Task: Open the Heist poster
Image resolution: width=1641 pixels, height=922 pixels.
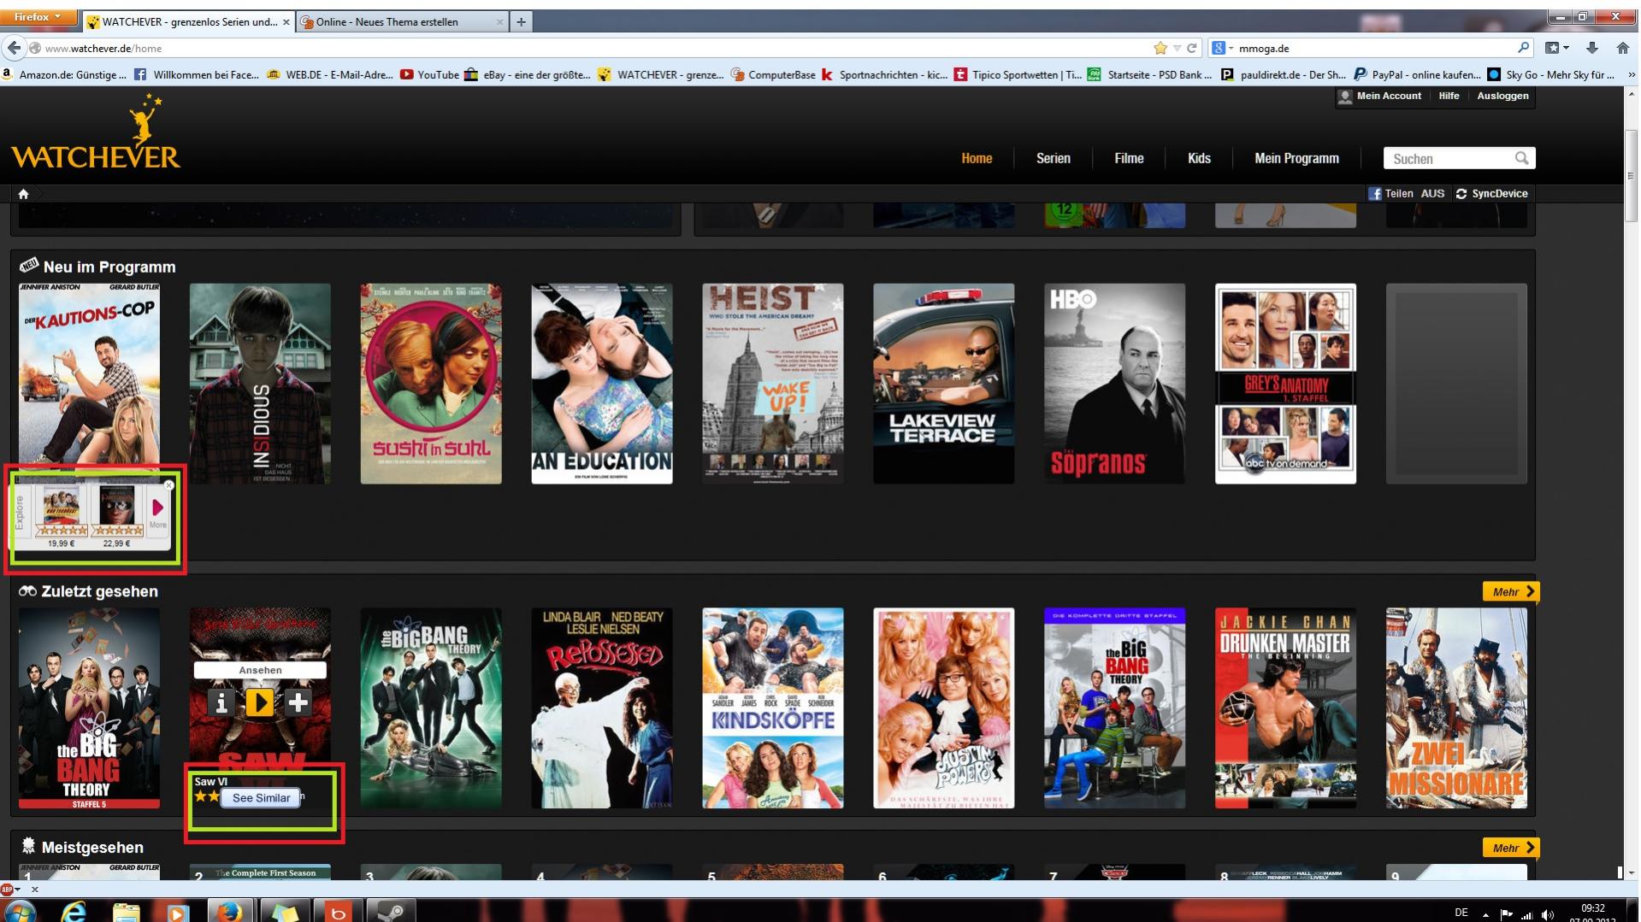Action: pos(773,384)
